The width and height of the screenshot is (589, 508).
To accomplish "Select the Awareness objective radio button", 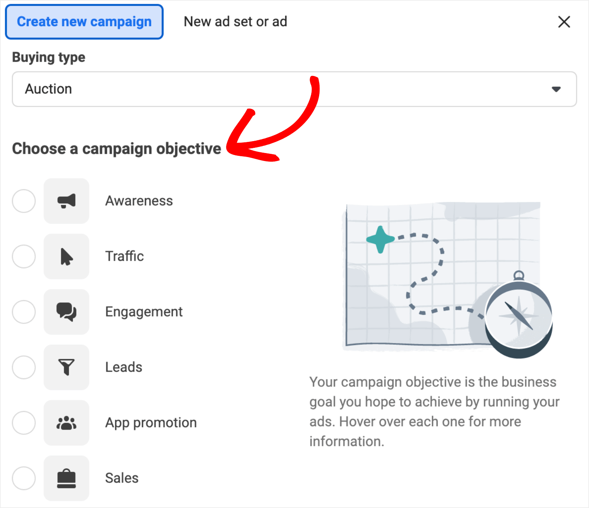I will pos(24,201).
